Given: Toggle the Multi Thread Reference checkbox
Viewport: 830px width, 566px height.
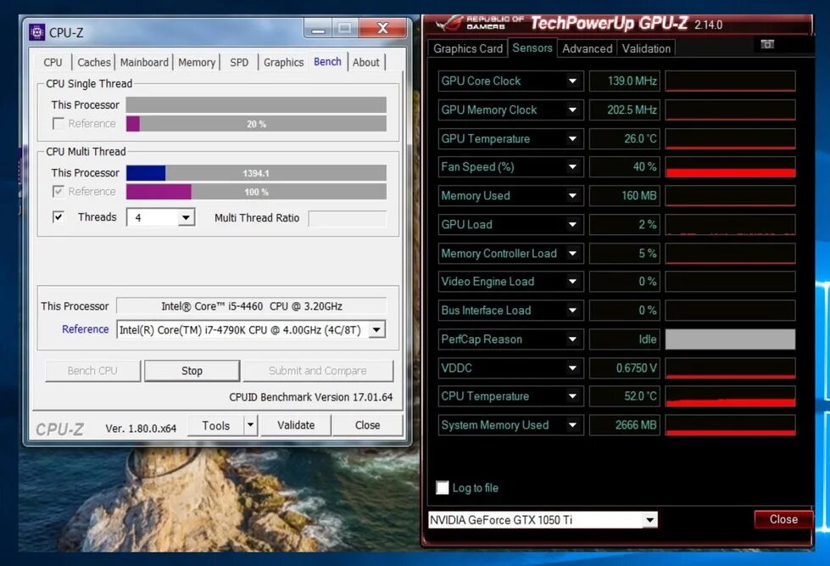Looking at the screenshot, I should click(x=58, y=191).
